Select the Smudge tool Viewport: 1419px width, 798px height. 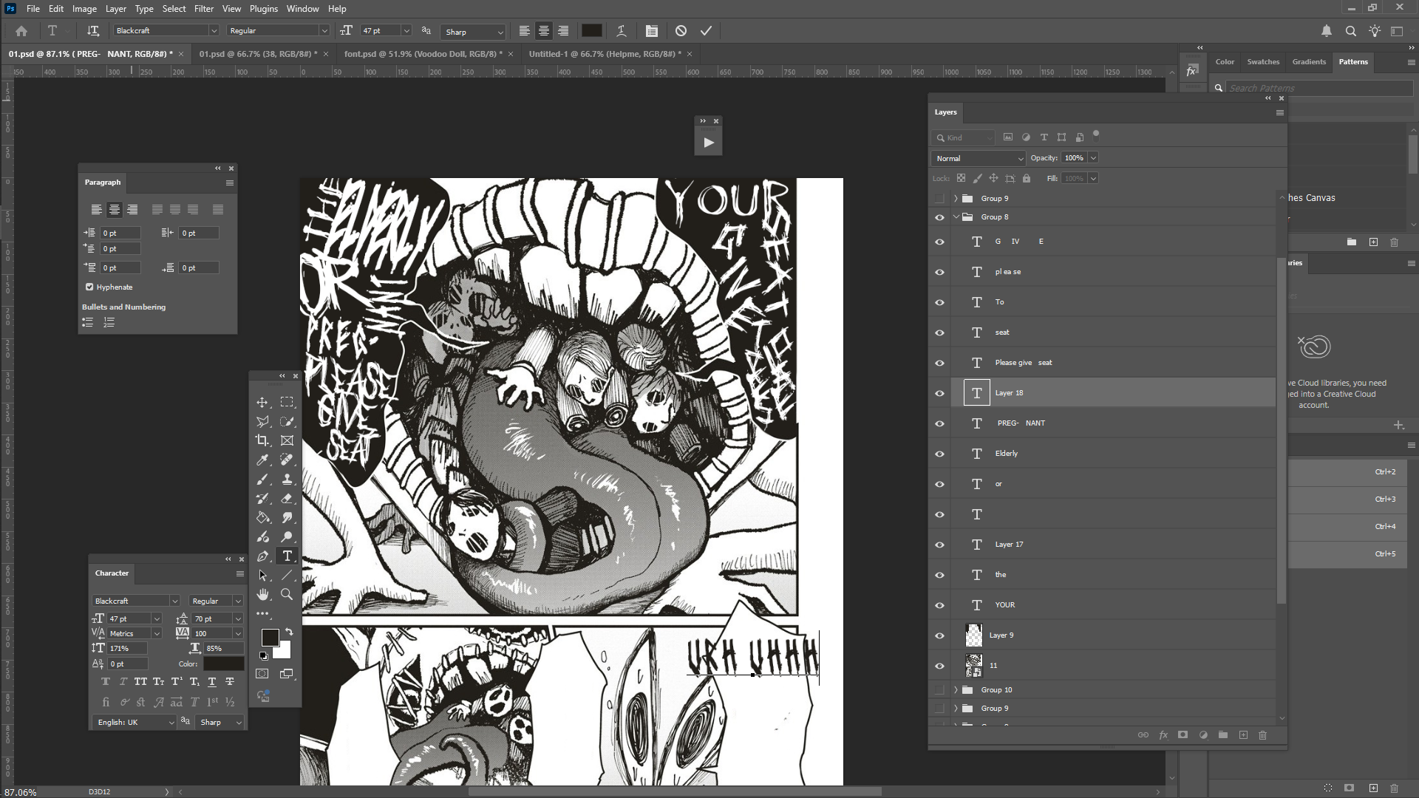click(x=287, y=518)
